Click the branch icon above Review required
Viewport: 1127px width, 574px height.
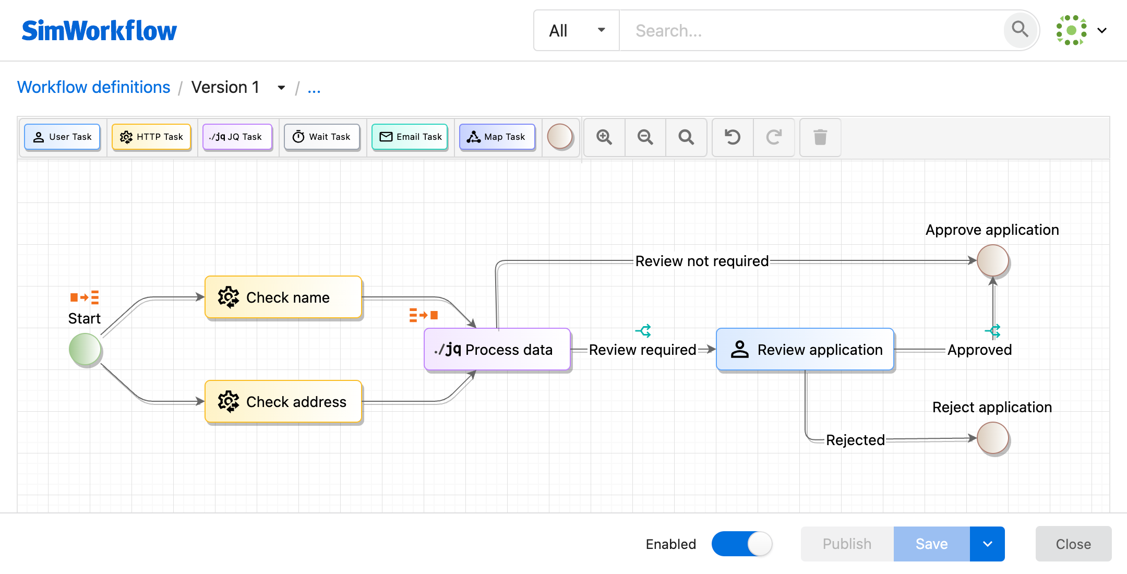point(643,331)
